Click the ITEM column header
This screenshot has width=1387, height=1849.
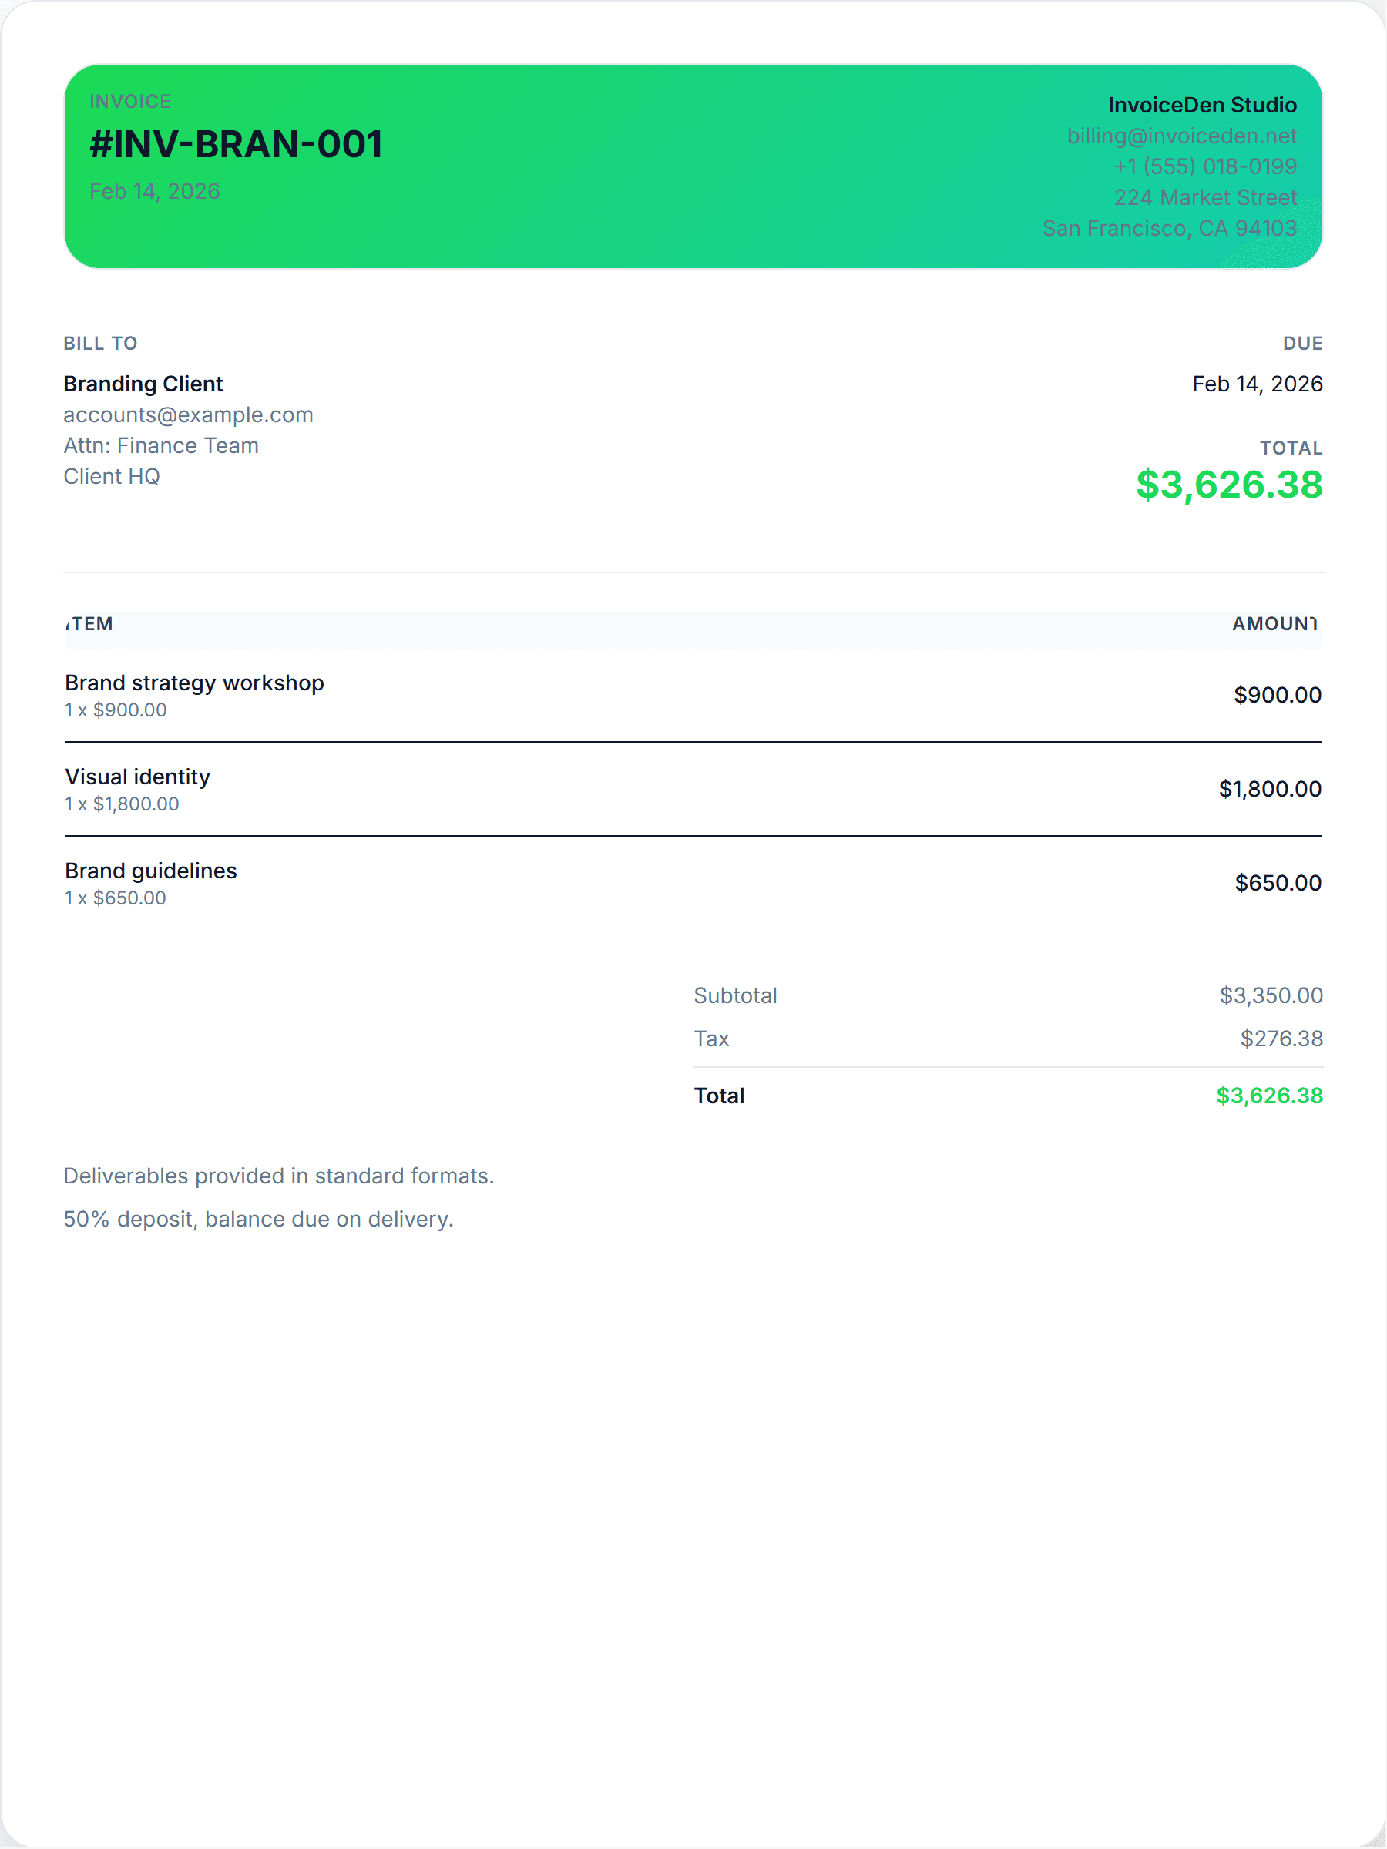(89, 623)
